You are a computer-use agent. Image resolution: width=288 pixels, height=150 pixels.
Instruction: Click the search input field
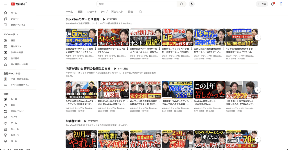click(x=136, y=4)
